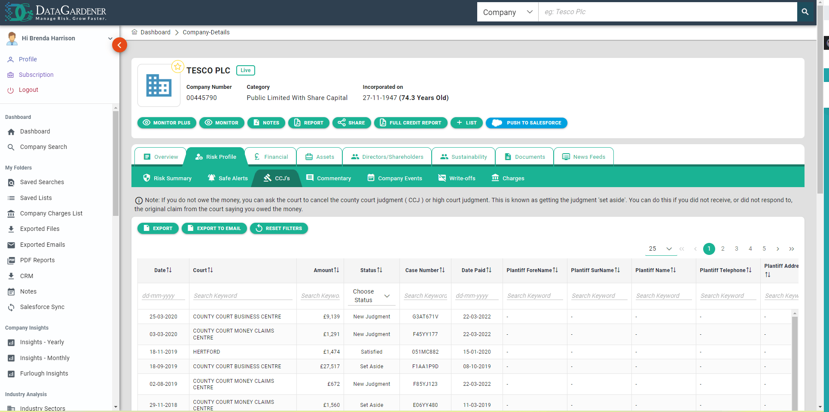Select the Write-offs sub-tab
This screenshot has width=829, height=412.
click(x=457, y=178)
